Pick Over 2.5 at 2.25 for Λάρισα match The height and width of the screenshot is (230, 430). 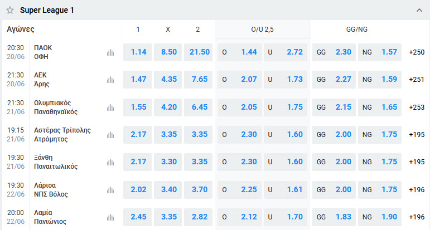pos(239,190)
